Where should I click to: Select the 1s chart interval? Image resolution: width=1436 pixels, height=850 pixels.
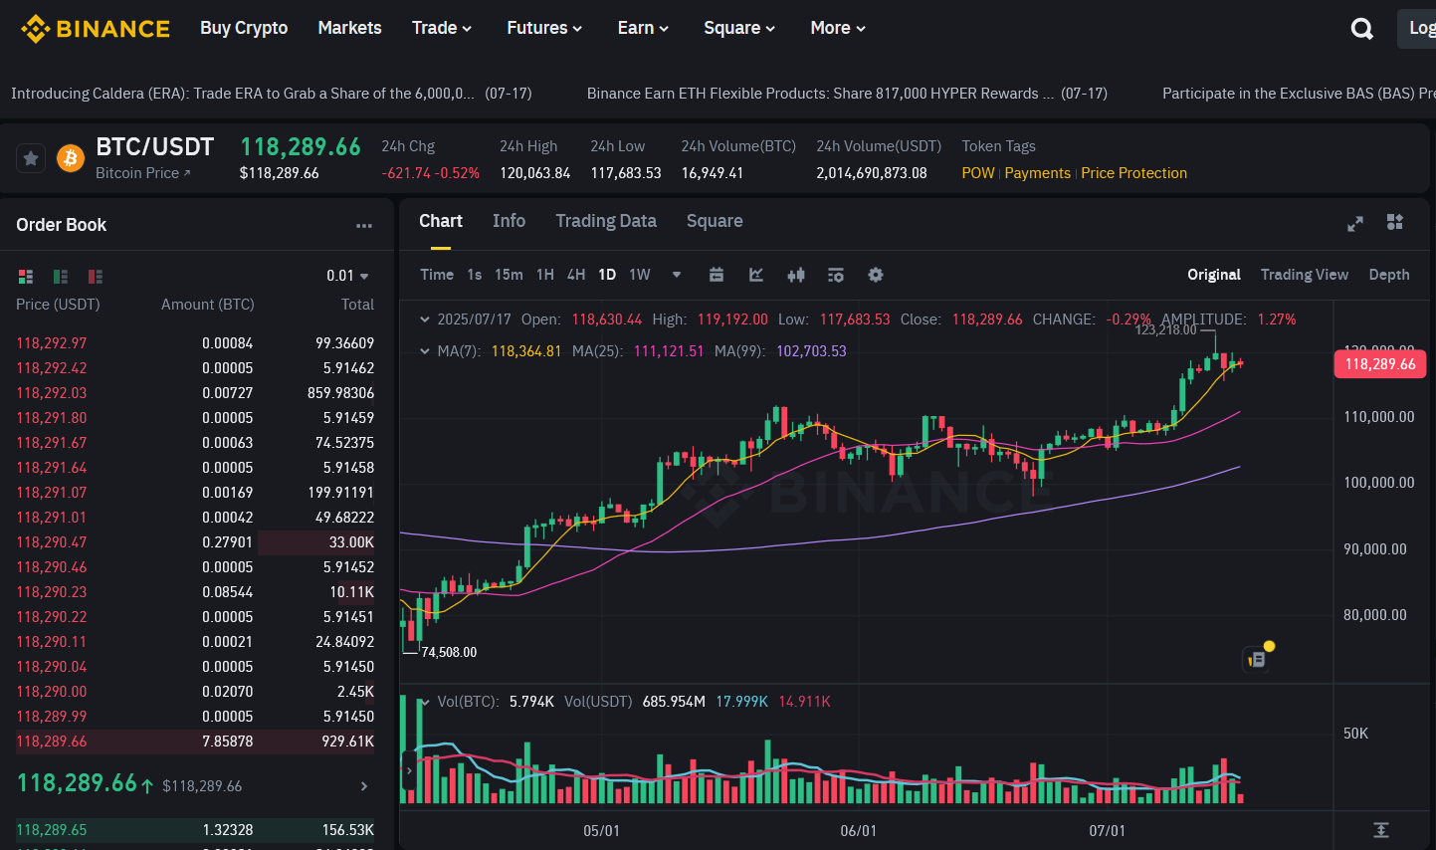(x=475, y=275)
